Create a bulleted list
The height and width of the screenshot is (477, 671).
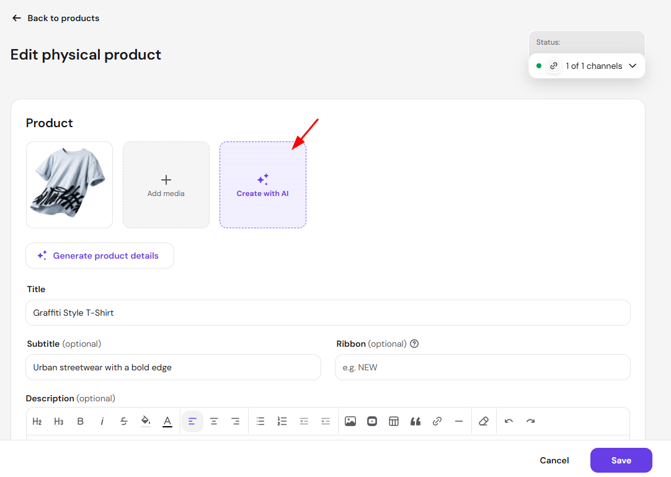tap(260, 421)
